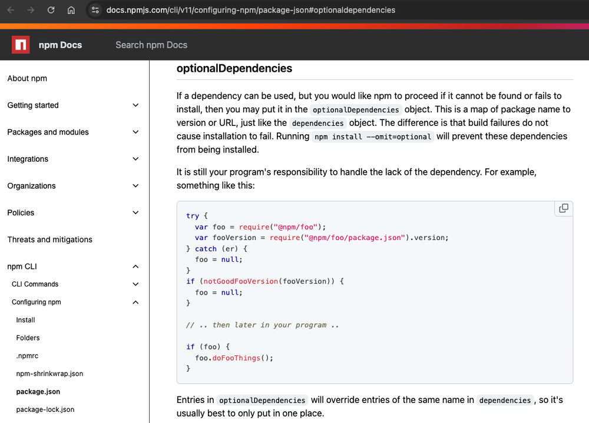Click the npm logo icon in the header
Screen dimensions: 589x423
[20, 45]
